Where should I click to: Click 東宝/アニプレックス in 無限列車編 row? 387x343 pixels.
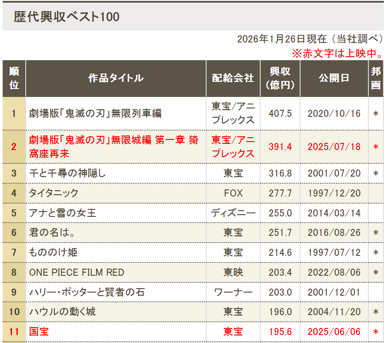coord(233,113)
